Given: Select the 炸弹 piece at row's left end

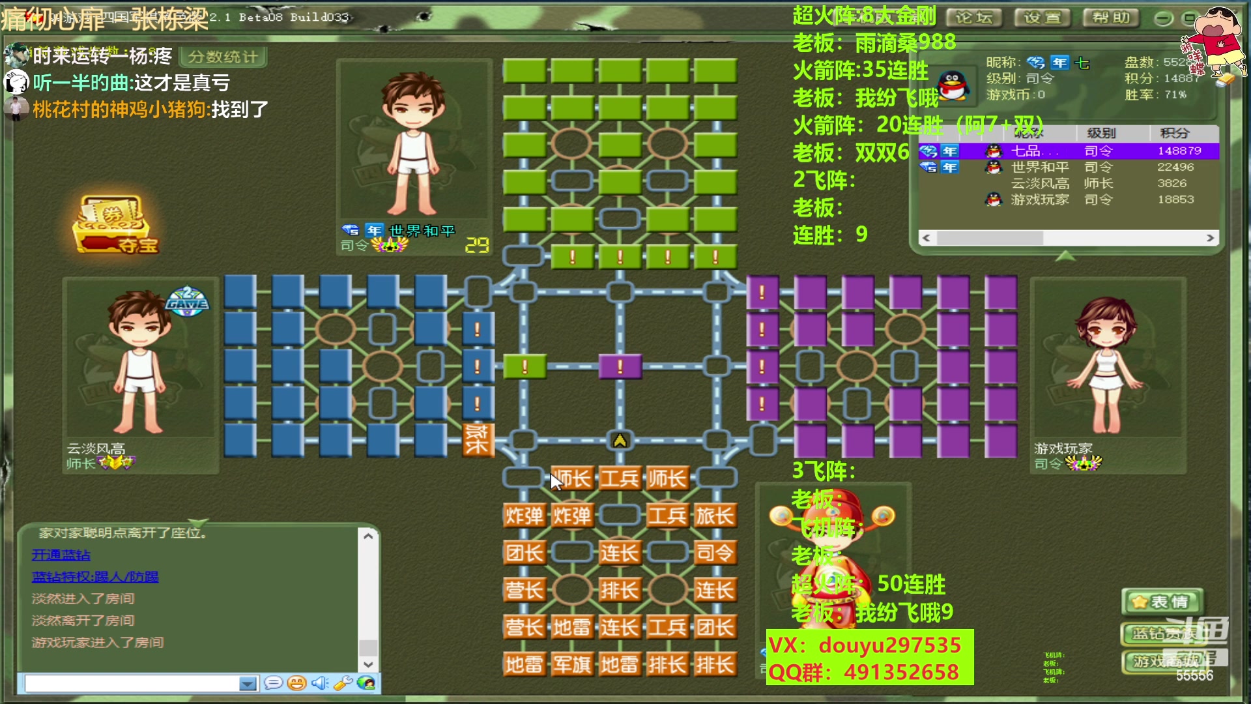Looking at the screenshot, I should [525, 516].
